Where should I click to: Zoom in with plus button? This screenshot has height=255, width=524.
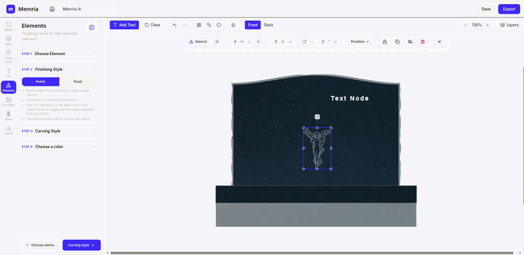(x=487, y=25)
